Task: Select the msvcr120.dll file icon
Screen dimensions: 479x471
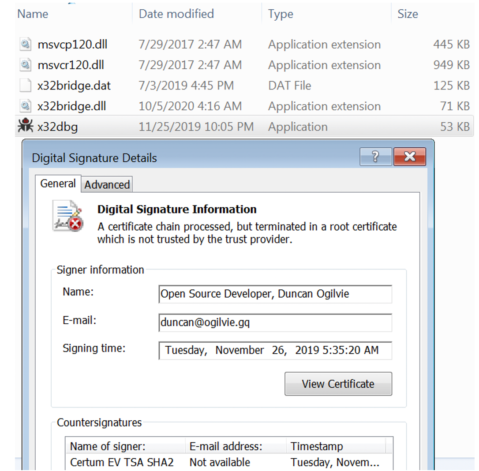Action: point(25,65)
